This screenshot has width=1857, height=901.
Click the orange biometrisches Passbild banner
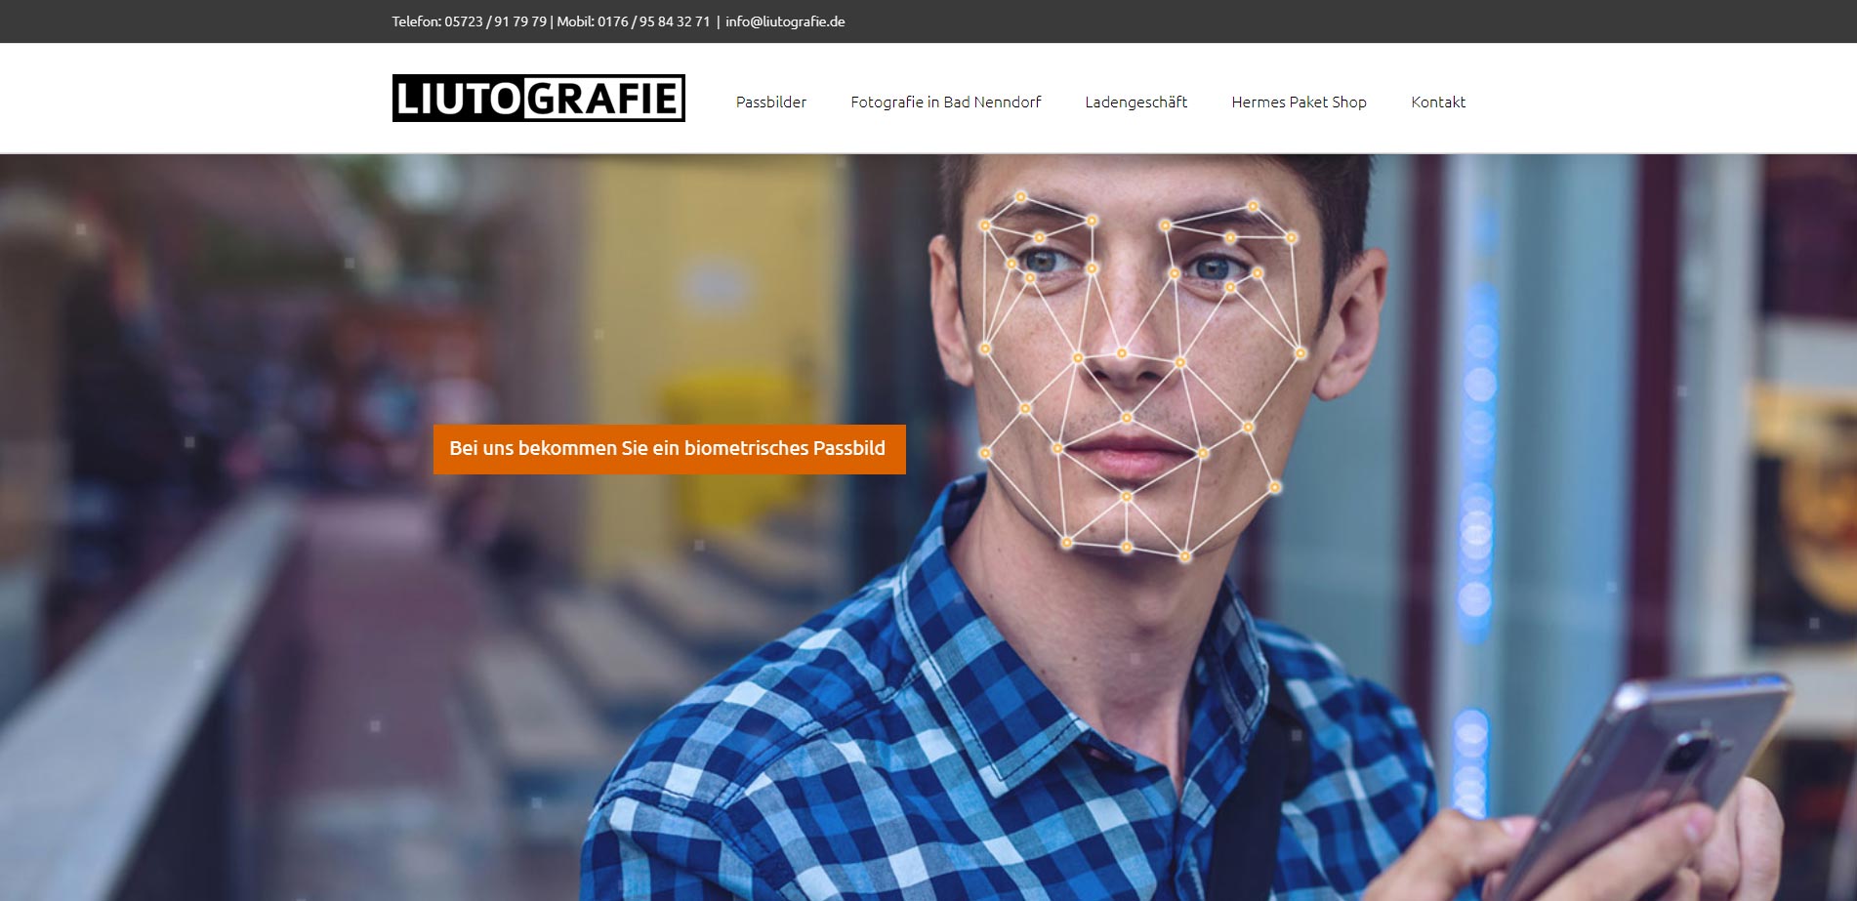tap(669, 449)
